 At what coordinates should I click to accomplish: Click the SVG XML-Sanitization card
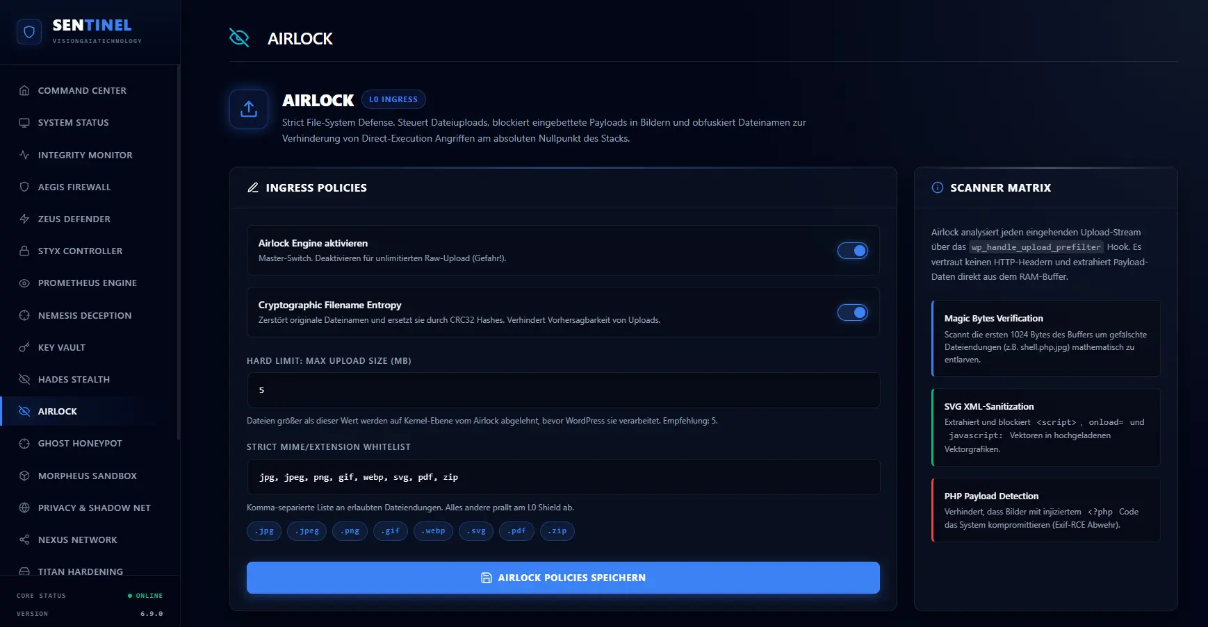(x=1045, y=427)
